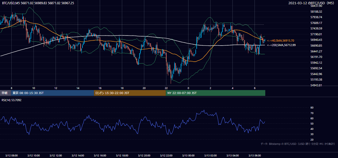
Task: Click the BTC/USD,M5 OHLC header text
Action: 38,3
